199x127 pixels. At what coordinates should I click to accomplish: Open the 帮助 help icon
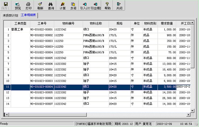tap(107, 6)
